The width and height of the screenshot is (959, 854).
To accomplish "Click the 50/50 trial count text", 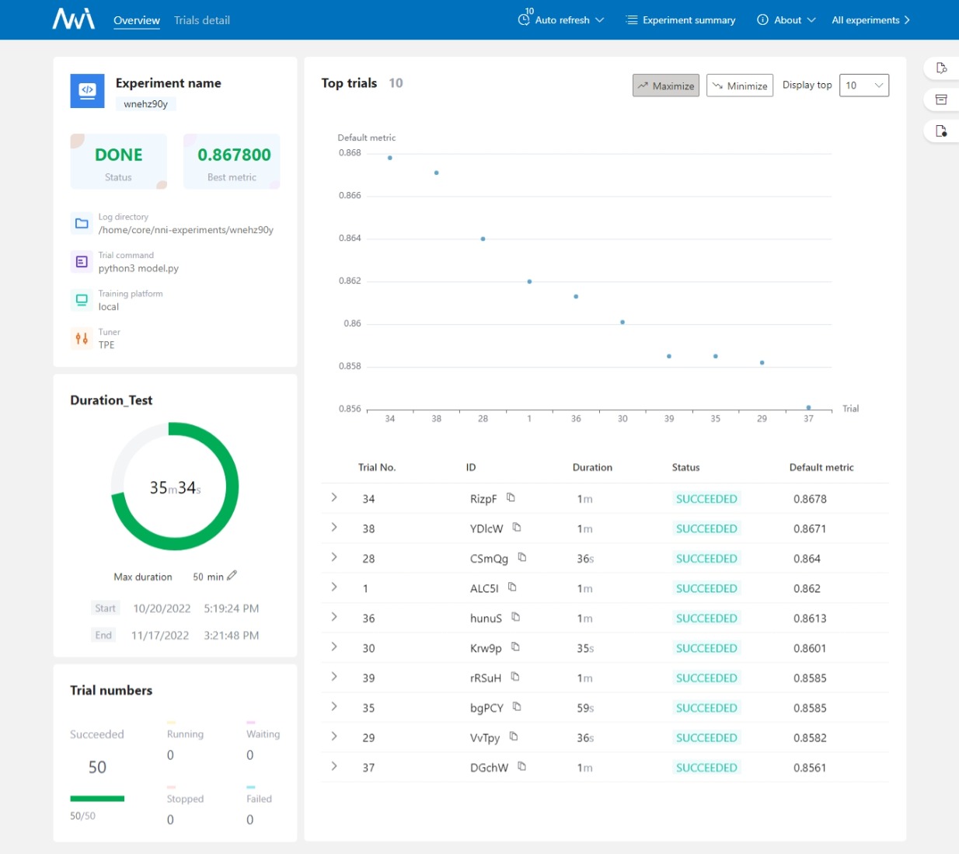I will pyautogui.click(x=82, y=816).
